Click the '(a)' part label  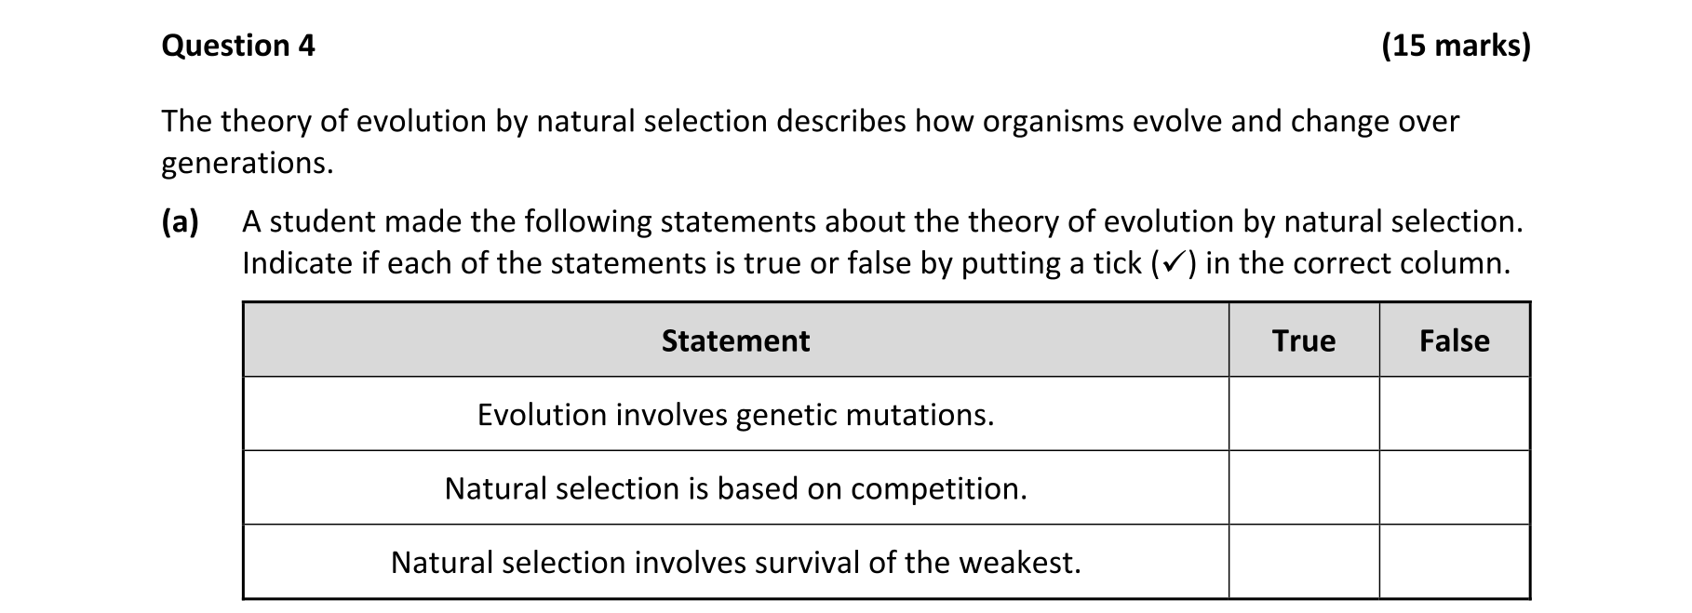tap(181, 222)
